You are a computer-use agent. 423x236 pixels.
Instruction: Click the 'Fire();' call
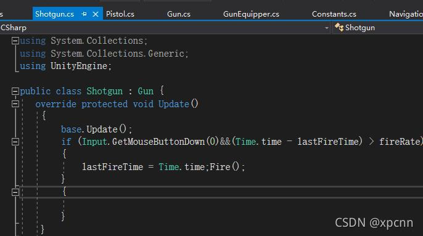click(x=227, y=167)
